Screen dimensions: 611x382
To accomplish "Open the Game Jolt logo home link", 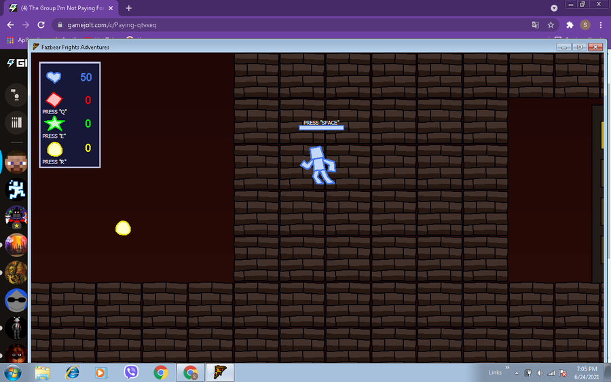I will [17, 62].
